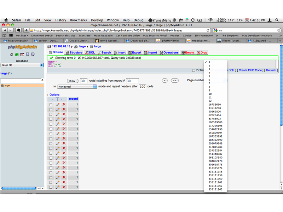
Task: Click the starting record number input field
Action: click(132, 80)
